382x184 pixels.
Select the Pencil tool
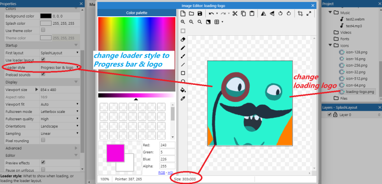[183, 48]
